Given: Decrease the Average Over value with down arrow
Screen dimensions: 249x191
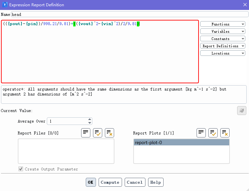Looking at the screenshot, I should (90, 123).
